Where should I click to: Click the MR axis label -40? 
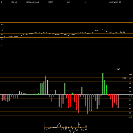tap(130, 105)
